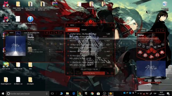Open the Sin título-1.sai file
The width and height of the screenshot is (172, 96).
18,81
